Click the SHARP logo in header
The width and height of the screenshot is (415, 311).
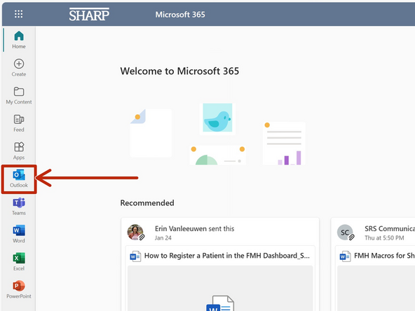tap(89, 14)
